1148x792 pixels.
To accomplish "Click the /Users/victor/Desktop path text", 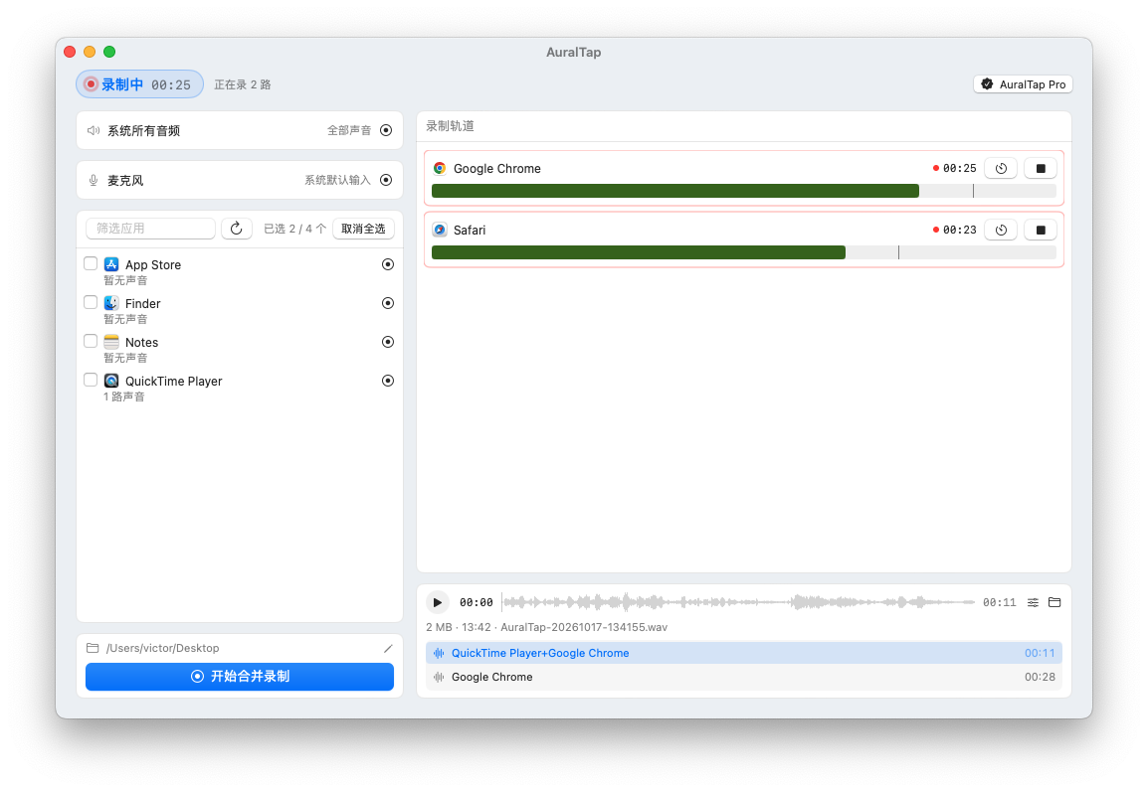I will pyautogui.click(x=162, y=648).
